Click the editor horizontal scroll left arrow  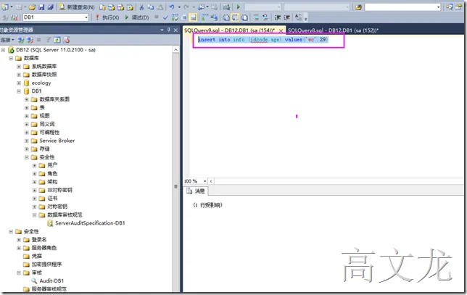click(x=211, y=181)
